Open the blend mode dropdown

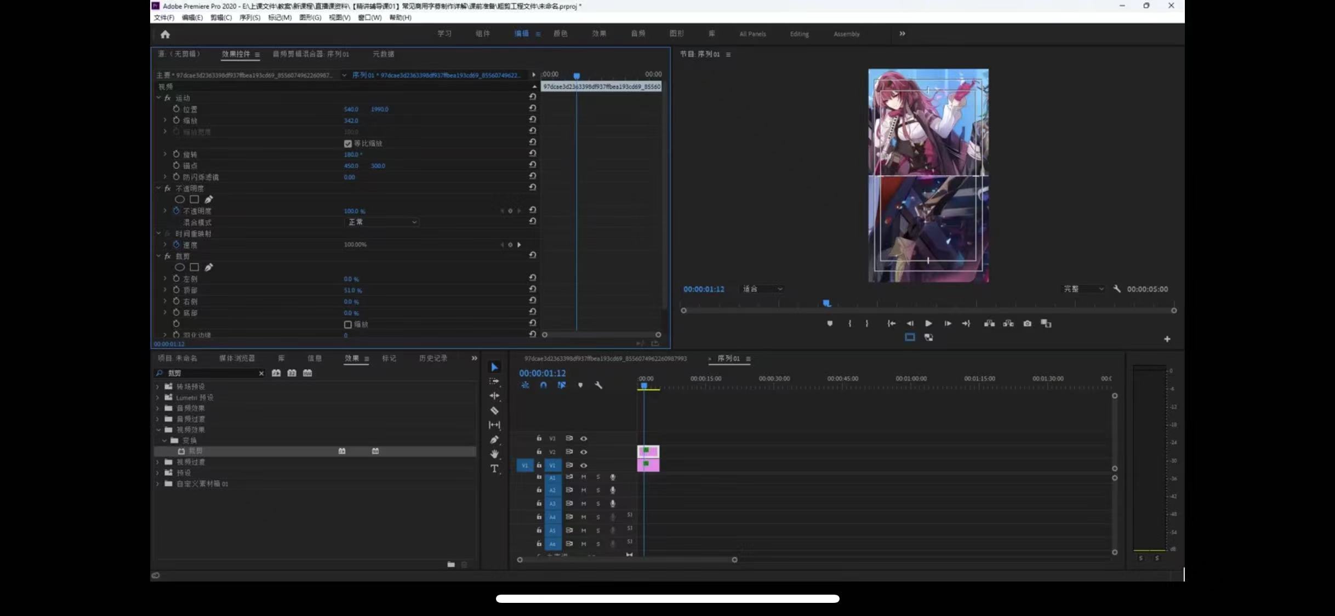[383, 222]
